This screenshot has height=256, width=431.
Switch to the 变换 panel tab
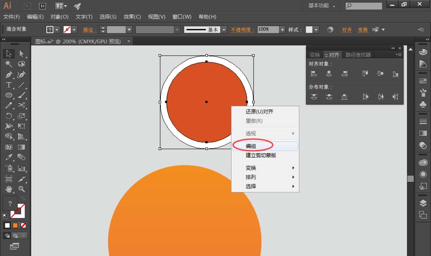tap(315, 55)
